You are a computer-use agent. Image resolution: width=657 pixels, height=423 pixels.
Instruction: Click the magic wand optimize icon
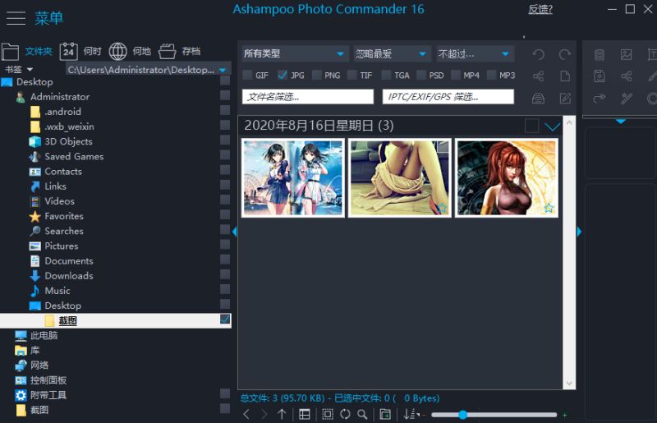tap(626, 98)
